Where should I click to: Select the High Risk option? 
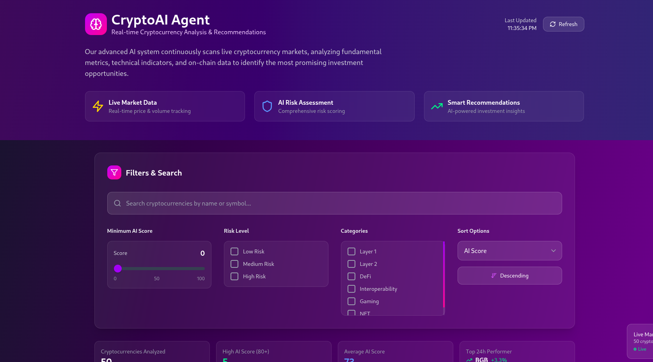click(x=234, y=276)
